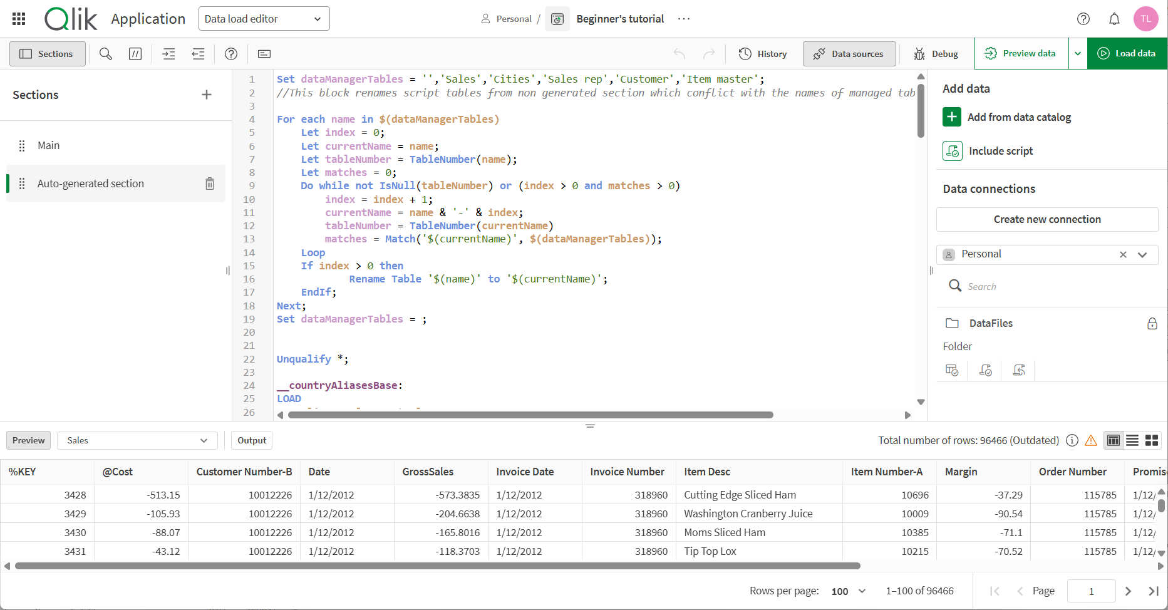Click Create new connection
The width and height of the screenshot is (1168, 610).
(1047, 219)
